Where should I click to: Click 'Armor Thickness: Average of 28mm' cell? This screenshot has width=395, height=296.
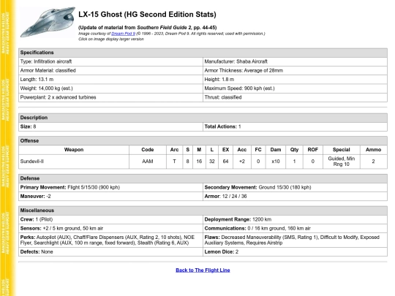coord(295,70)
